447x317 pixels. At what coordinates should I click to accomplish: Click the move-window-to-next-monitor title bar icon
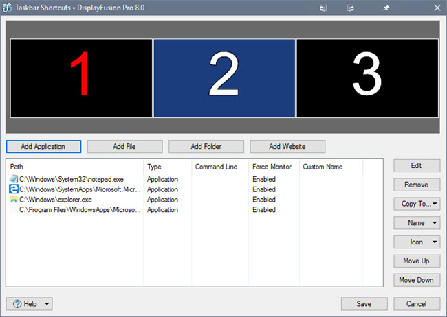(323, 8)
